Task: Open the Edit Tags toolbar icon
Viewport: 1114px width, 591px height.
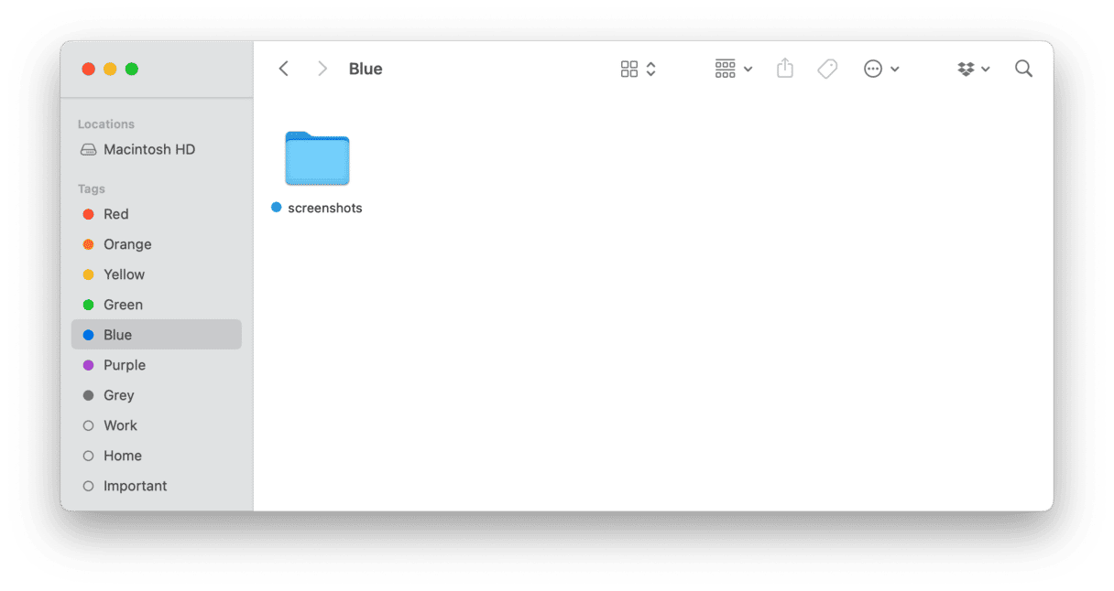Action: click(x=827, y=69)
